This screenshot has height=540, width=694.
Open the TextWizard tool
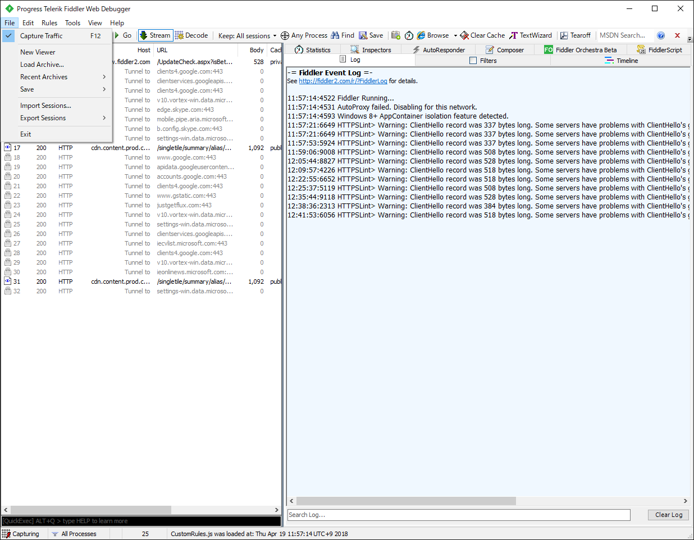pos(530,35)
